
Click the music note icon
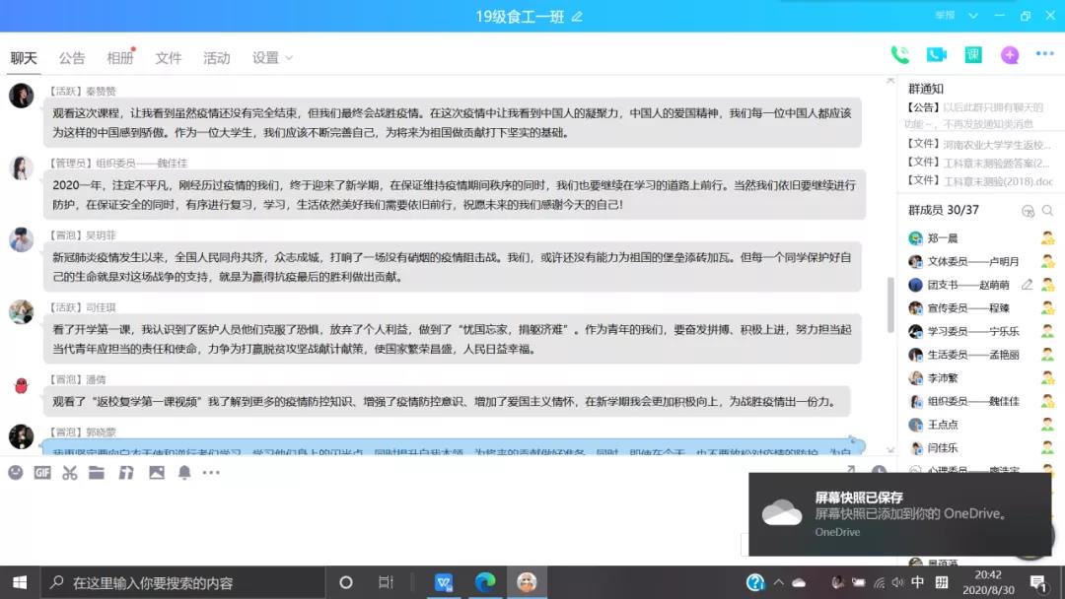(126, 473)
